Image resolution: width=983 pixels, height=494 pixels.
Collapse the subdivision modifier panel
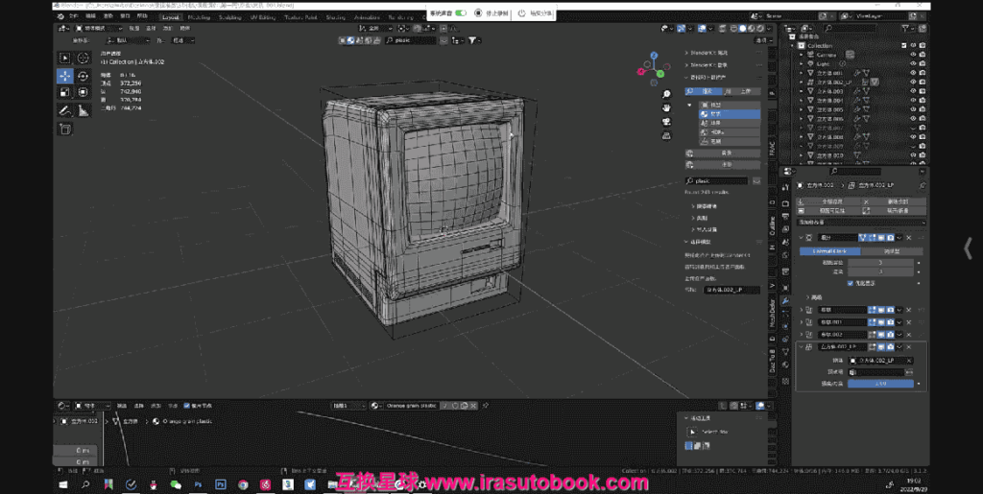click(x=801, y=238)
